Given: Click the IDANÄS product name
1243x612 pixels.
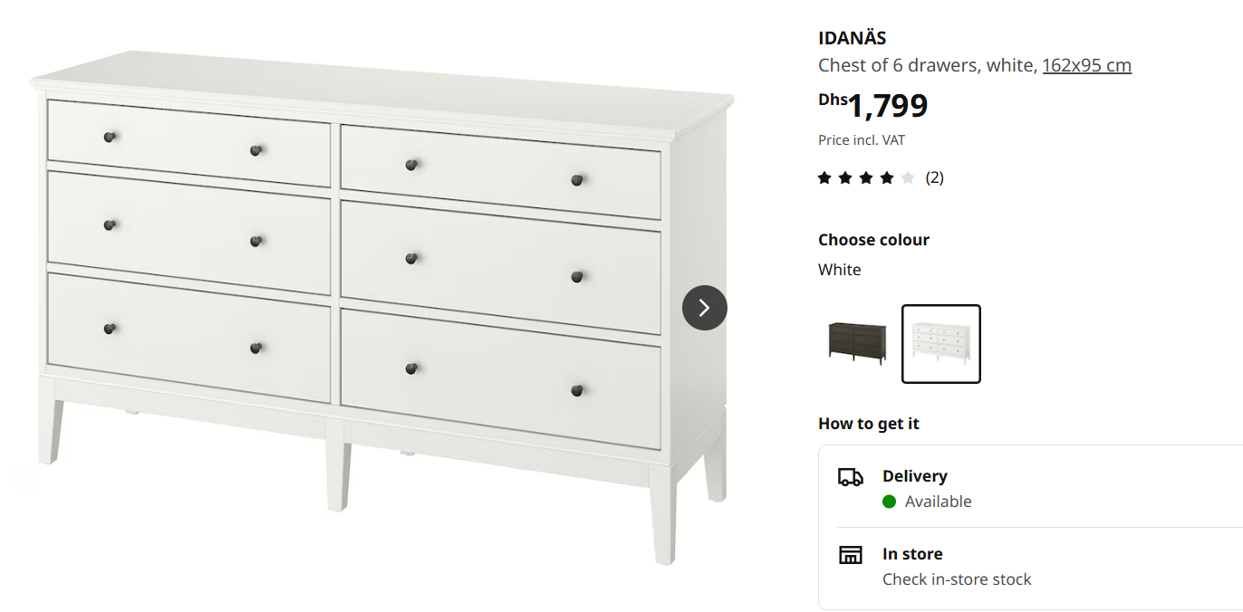Looking at the screenshot, I should tap(852, 38).
